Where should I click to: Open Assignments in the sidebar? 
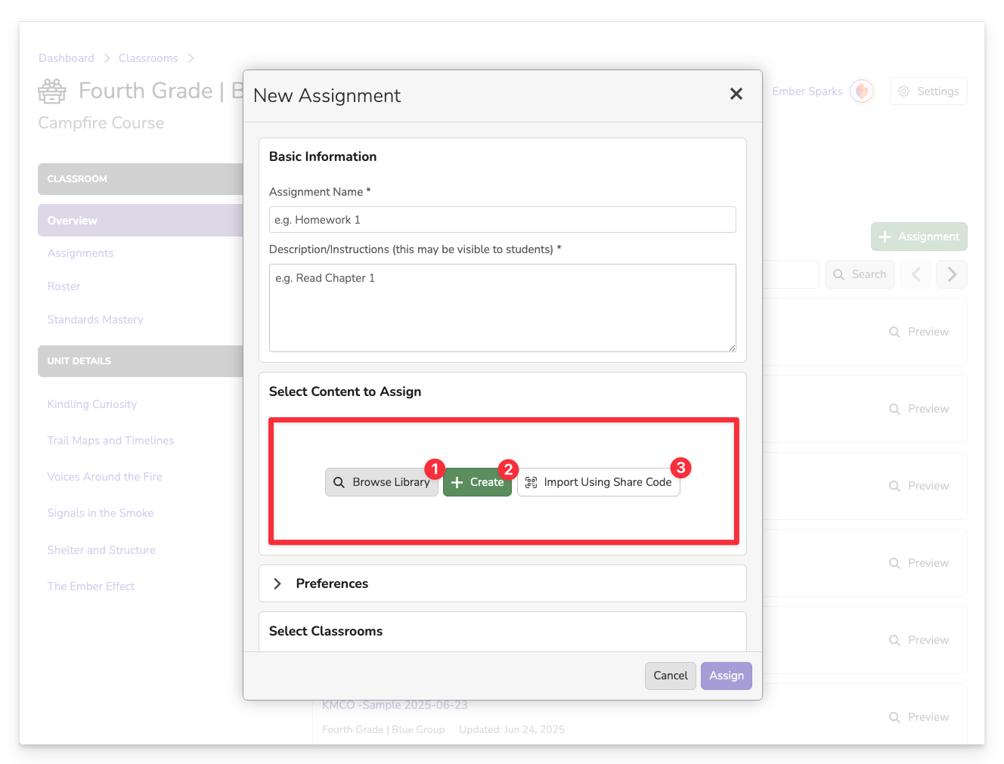[x=80, y=253]
